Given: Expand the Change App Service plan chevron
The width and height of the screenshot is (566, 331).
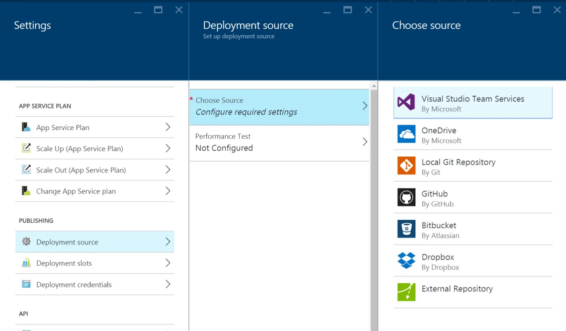Looking at the screenshot, I should click(168, 191).
